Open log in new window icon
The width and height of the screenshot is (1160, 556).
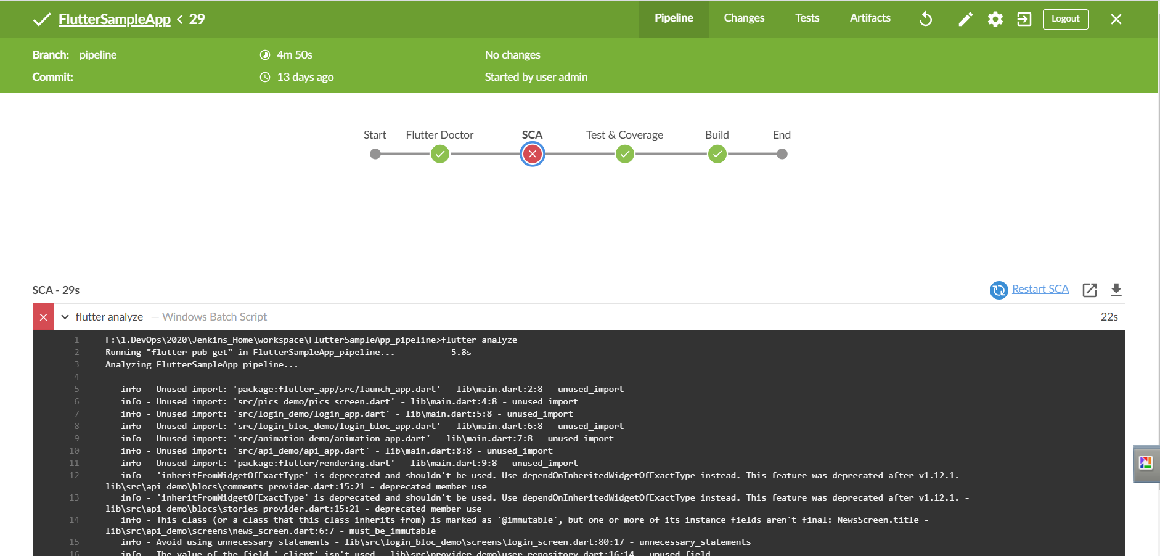tap(1089, 290)
